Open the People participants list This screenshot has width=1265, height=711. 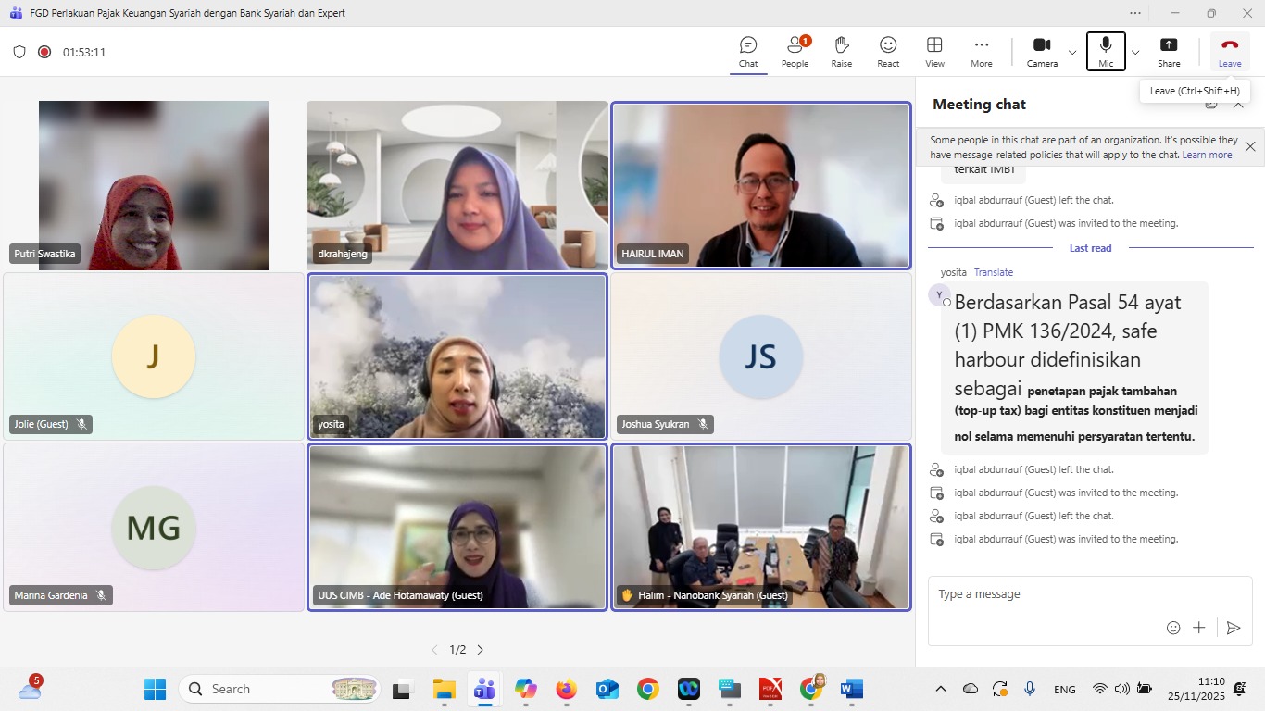click(x=795, y=52)
